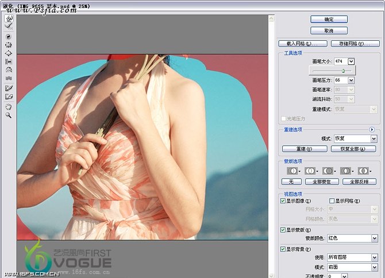
Task: Expand the 画笔大小 dropdown arrow
Action: 351,61
